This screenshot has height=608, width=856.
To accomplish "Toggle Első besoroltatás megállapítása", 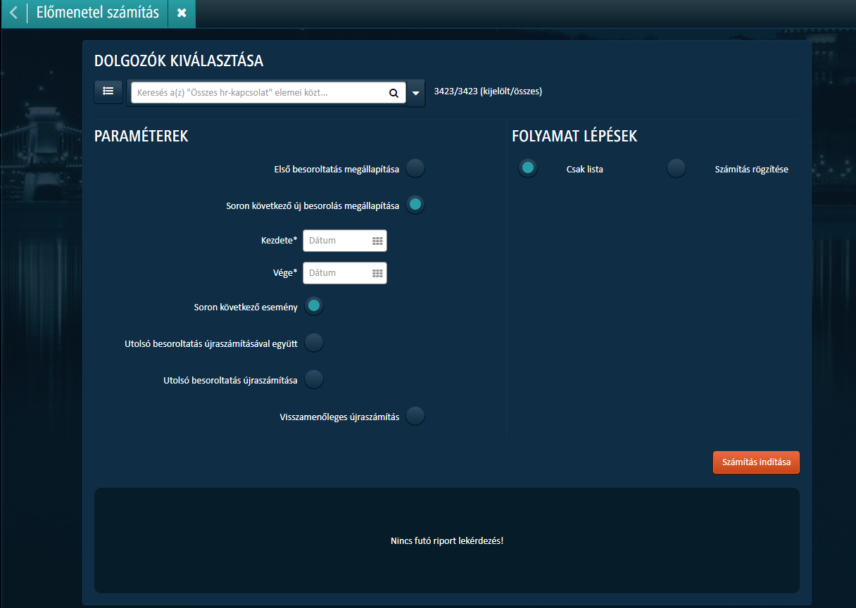I will 415,169.
